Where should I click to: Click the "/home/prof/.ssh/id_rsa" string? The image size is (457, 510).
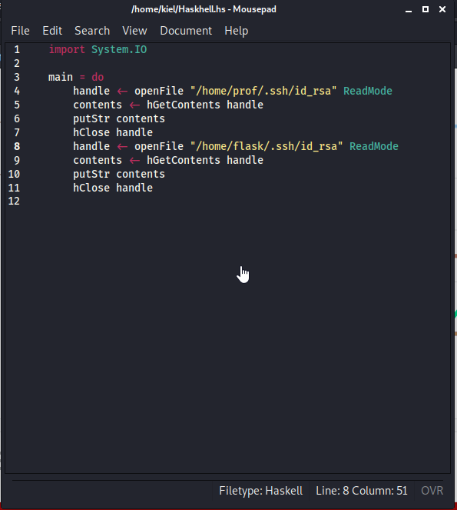263,91
